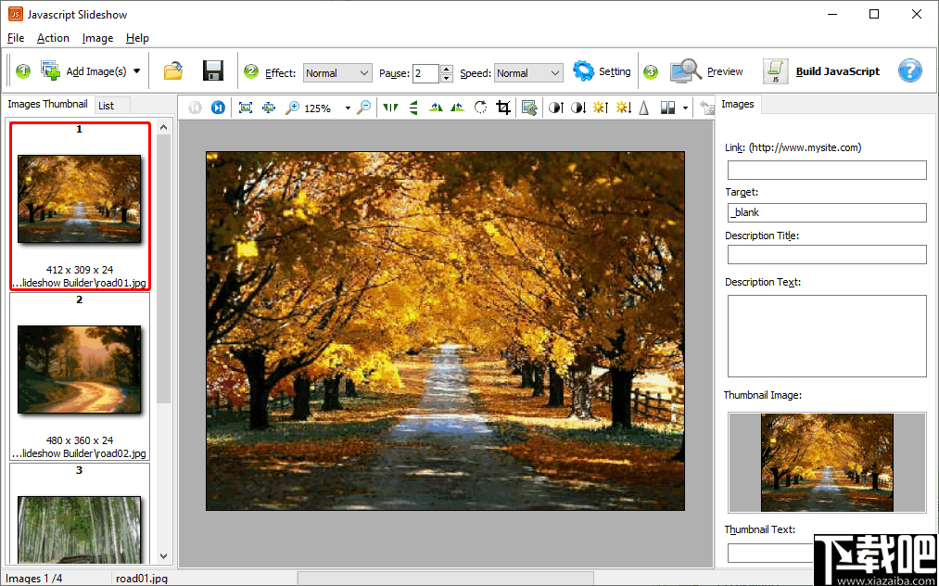Viewport: 939px width, 586px height.
Task: Click the zoom in magnifier icon
Action: pos(292,108)
